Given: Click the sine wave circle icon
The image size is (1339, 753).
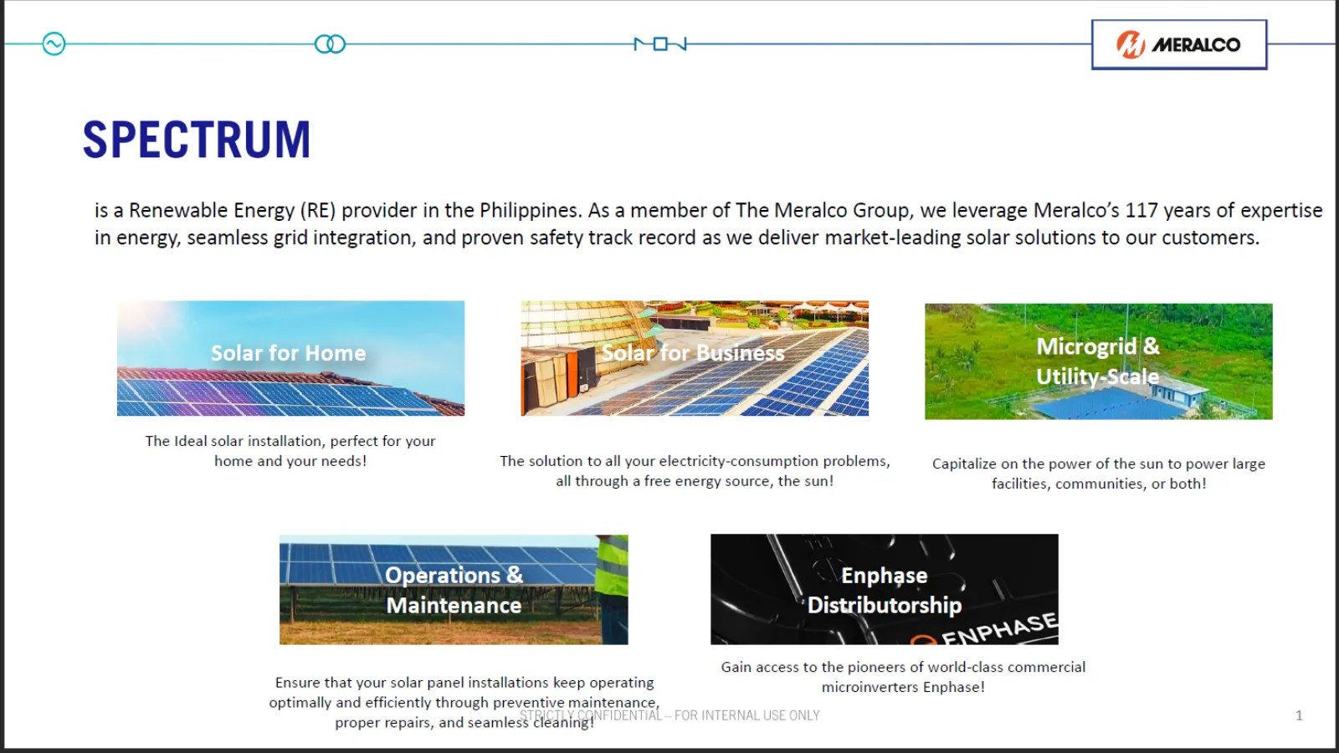Looking at the screenshot, I should [54, 44].
